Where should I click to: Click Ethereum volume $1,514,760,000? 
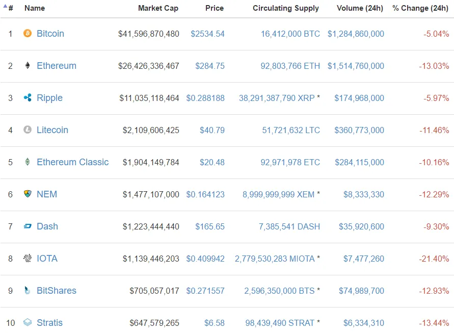pos(356,66)
